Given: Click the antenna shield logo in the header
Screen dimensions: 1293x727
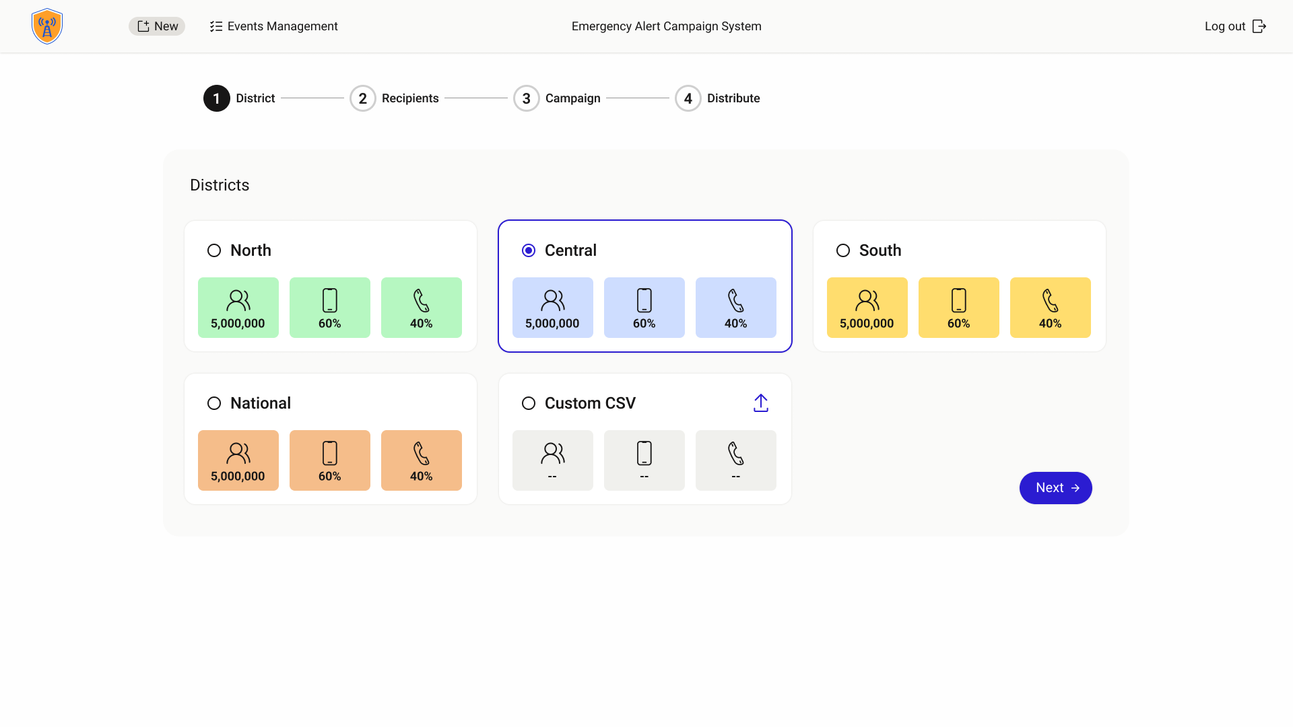Looking at the screenshot, I should point(47,26).
